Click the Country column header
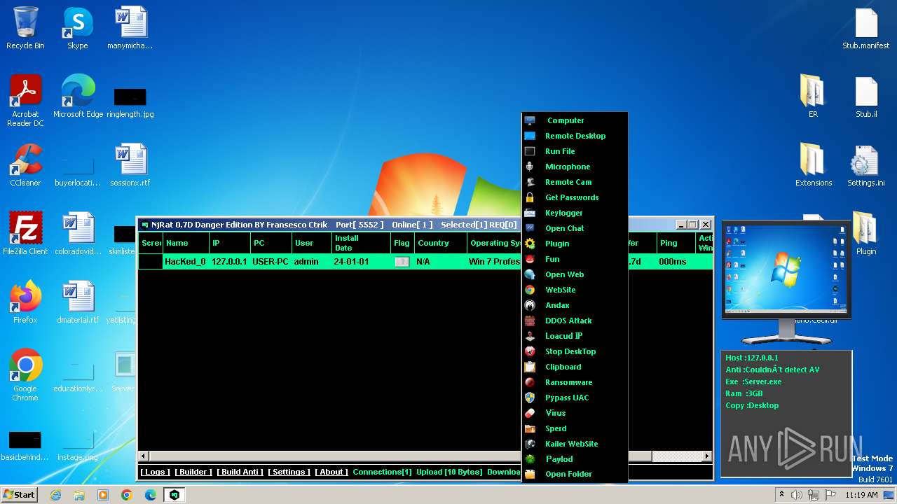Image resolution: width=897 pixels, height=504 pixels. [x=440, y=243]
